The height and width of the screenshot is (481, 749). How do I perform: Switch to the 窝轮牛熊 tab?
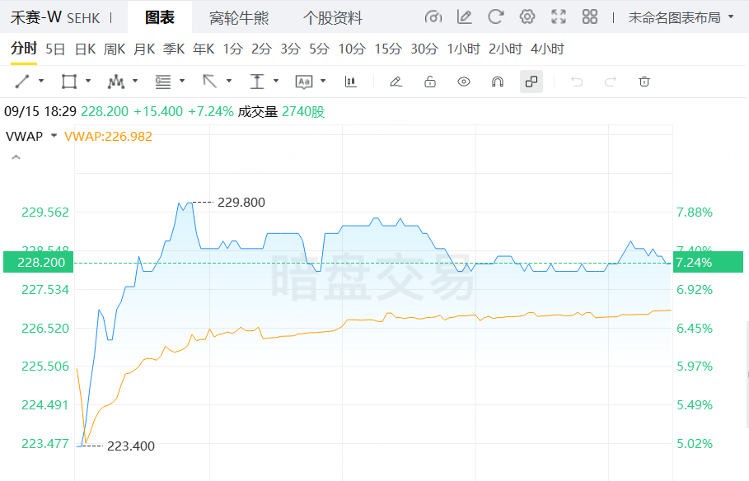(239, 17)
